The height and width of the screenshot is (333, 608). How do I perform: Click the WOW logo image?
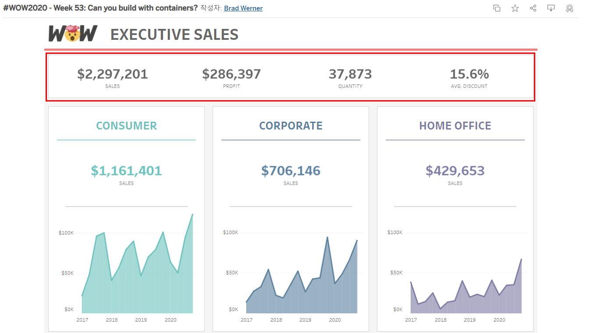[73, 33]
